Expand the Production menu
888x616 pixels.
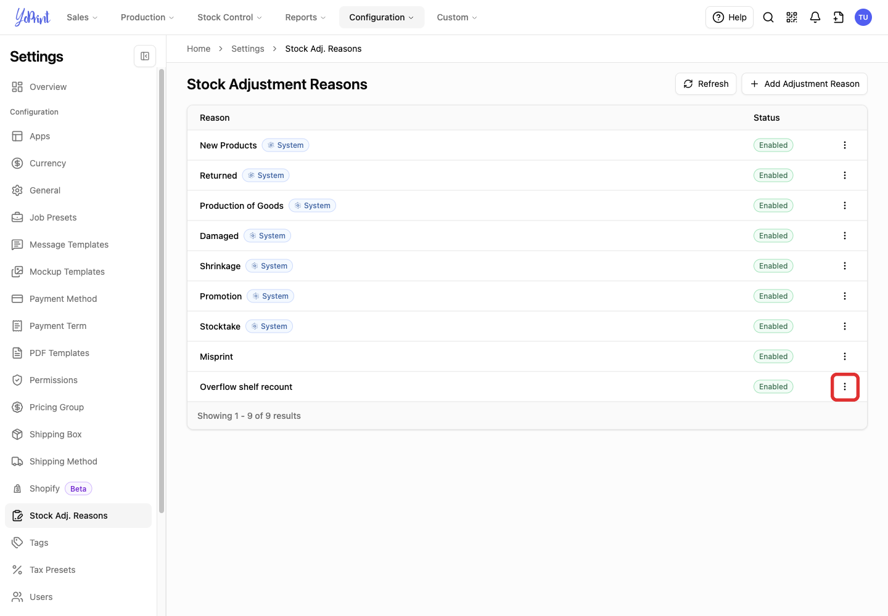(147, 17)
